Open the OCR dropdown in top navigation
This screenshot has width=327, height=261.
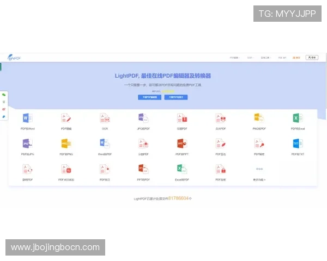click(250, 57)
